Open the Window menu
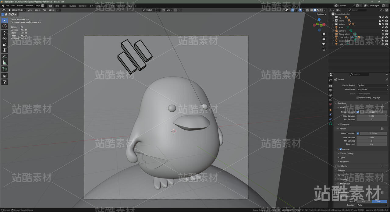Screen dimensions: 390x212 (x=30, y=5)
